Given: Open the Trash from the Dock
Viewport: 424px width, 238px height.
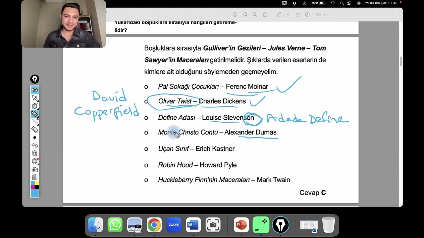Looking at the screenshot, I should click(328, 225).
